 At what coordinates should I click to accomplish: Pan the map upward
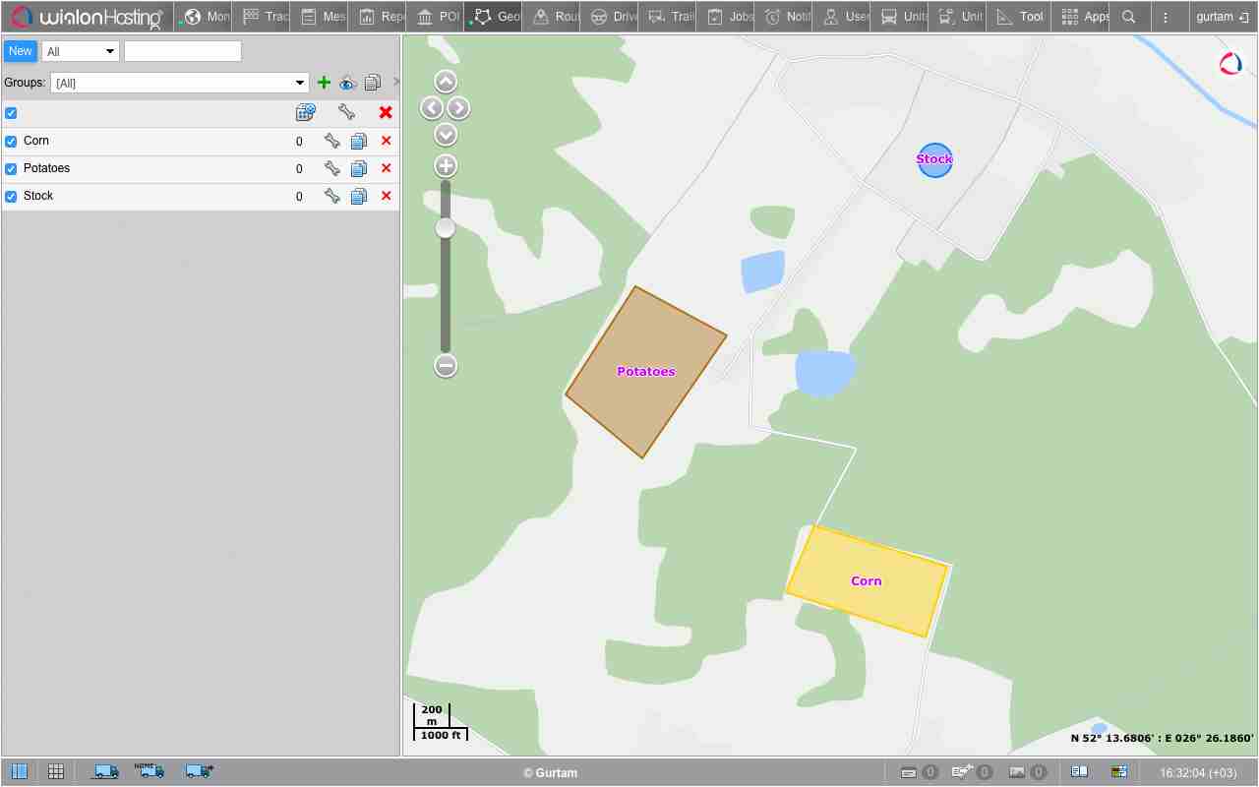[446, 82]
